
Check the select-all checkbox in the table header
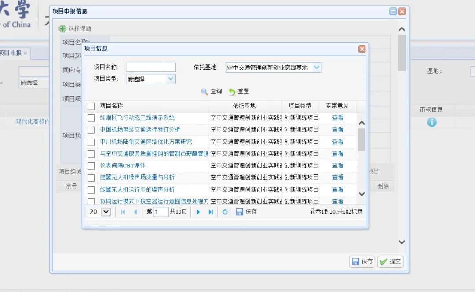(91, 106)
